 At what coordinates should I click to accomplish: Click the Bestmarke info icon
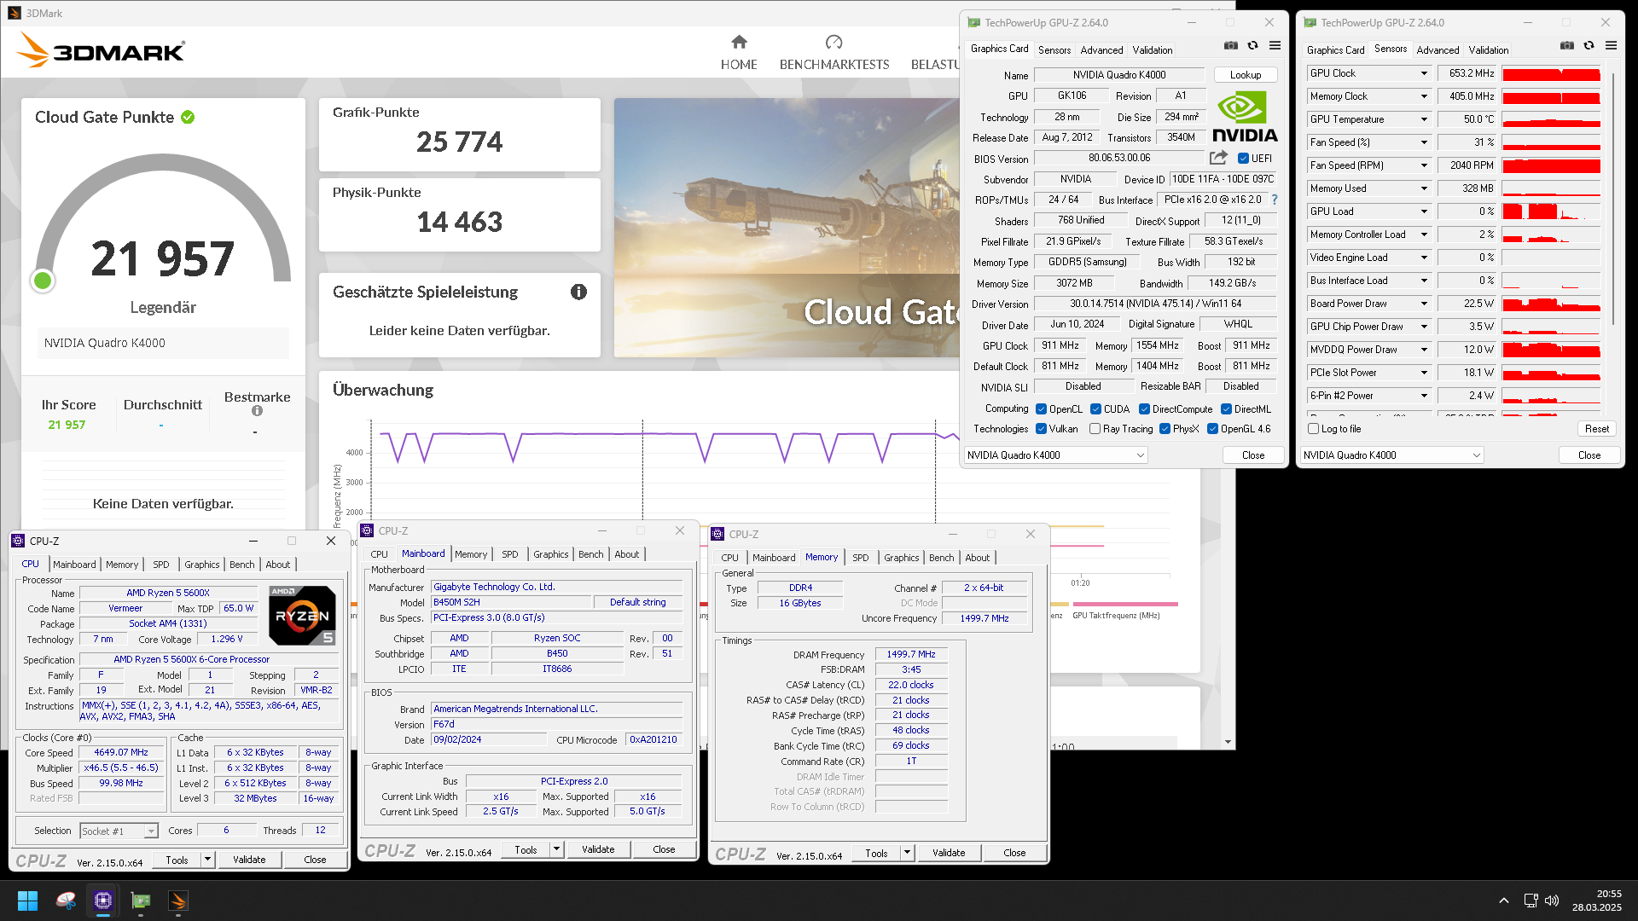click(x=257, y=411)
